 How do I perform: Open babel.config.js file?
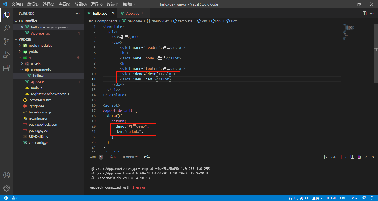[49, 112]
